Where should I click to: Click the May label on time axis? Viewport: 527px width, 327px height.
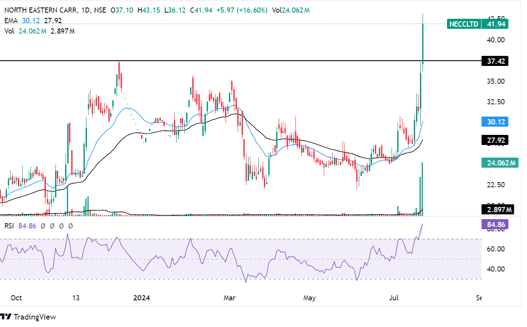coord(309,298)
